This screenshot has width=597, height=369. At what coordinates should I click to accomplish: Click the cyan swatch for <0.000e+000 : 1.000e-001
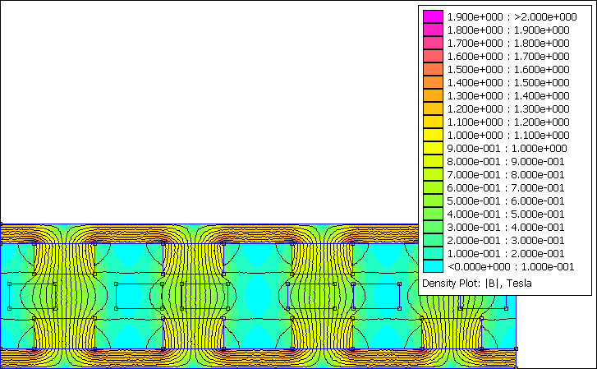(x=433, y=266)
